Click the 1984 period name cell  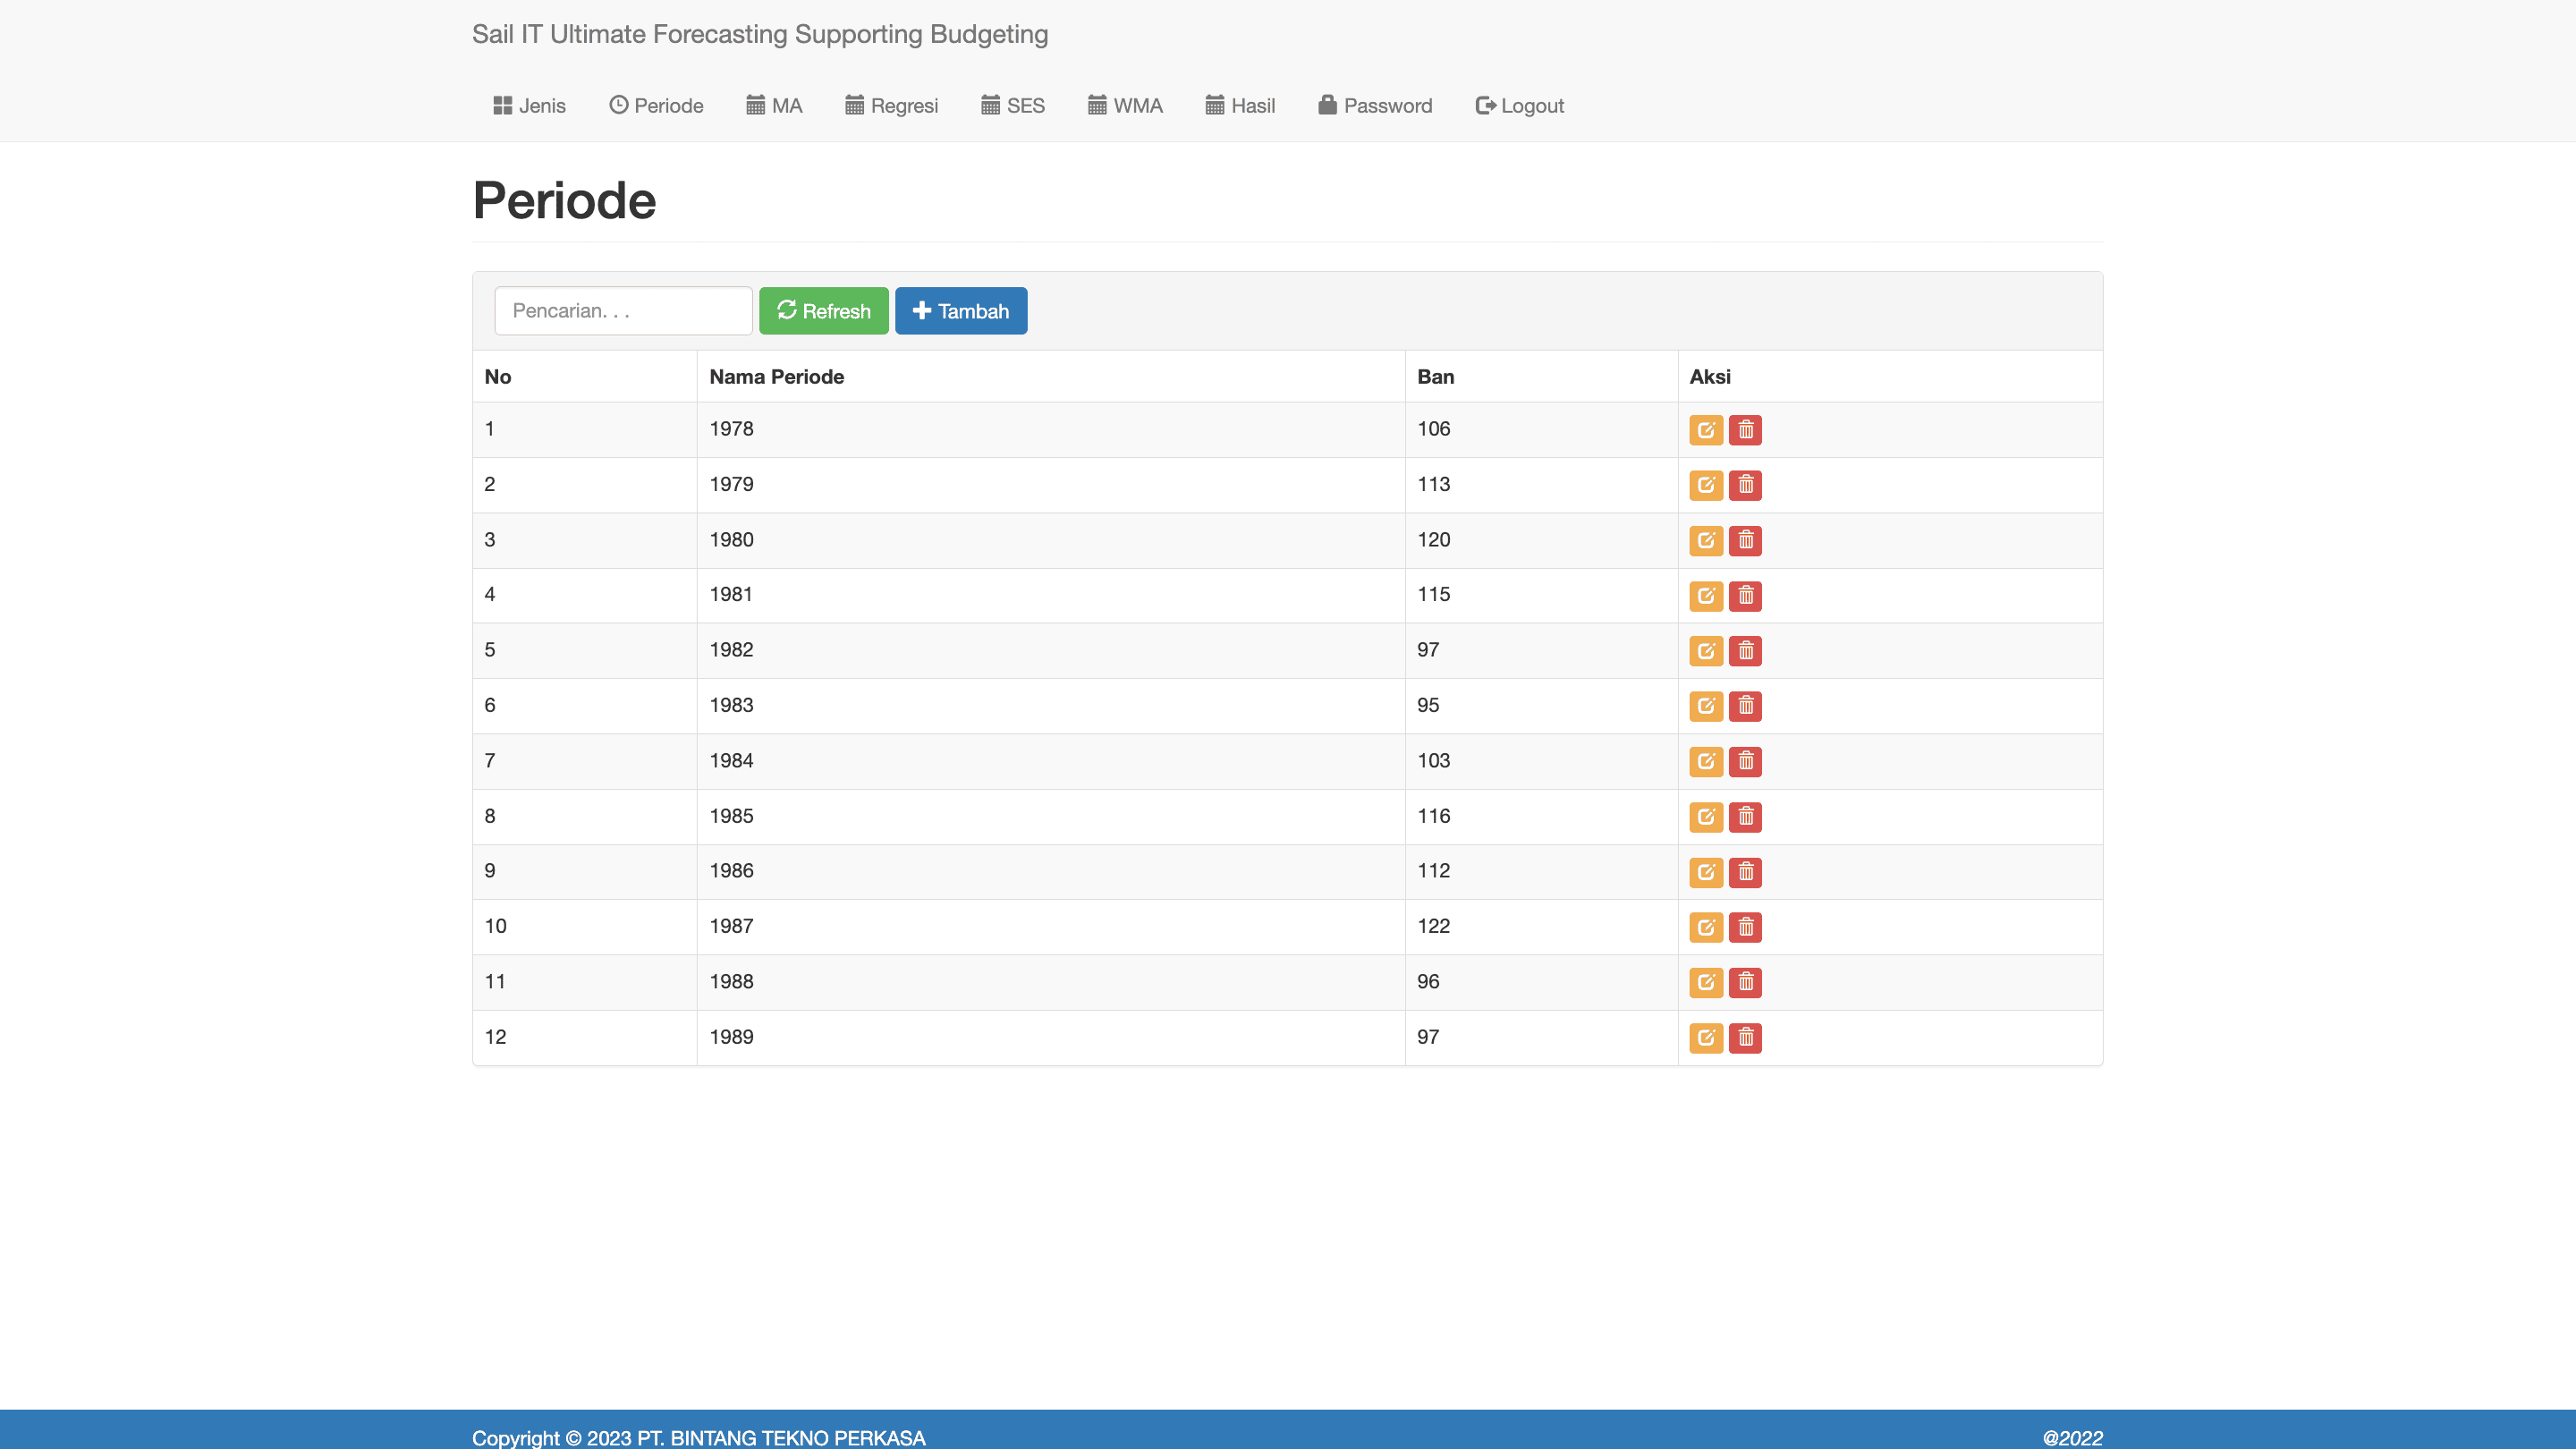pos(1051,761)
